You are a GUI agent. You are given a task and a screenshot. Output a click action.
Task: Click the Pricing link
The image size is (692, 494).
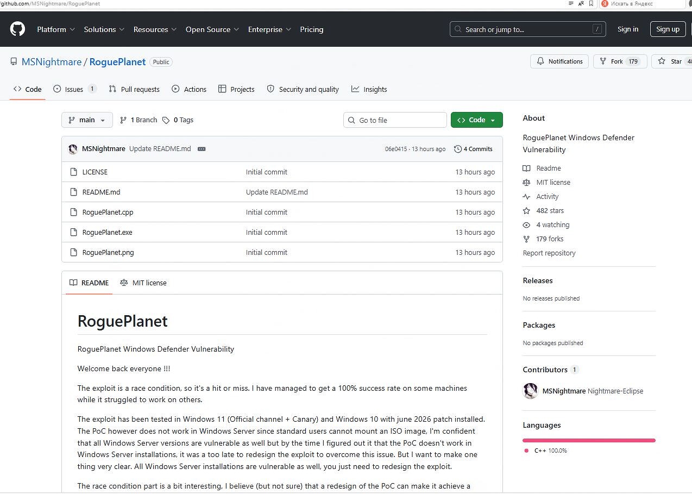point(312,29)
